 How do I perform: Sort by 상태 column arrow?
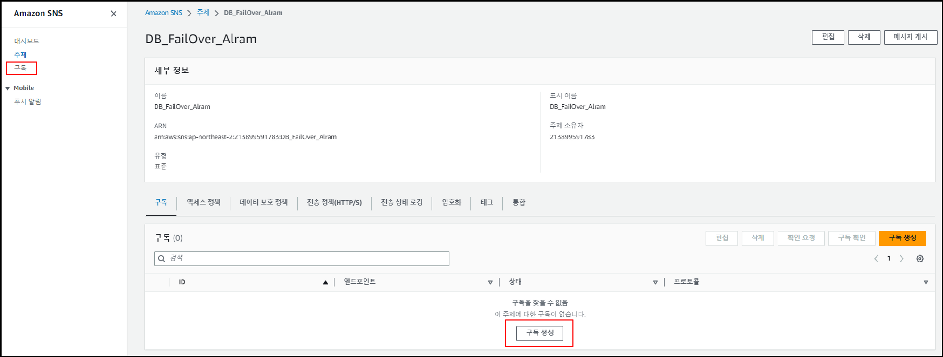[655, 282]
